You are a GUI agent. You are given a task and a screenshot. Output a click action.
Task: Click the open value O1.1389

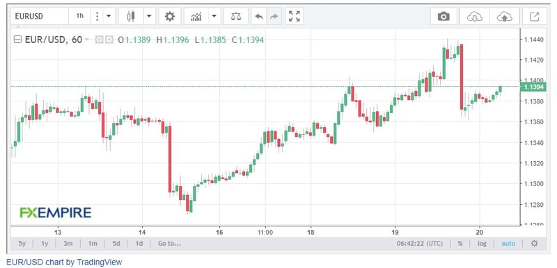click(134, 40)
